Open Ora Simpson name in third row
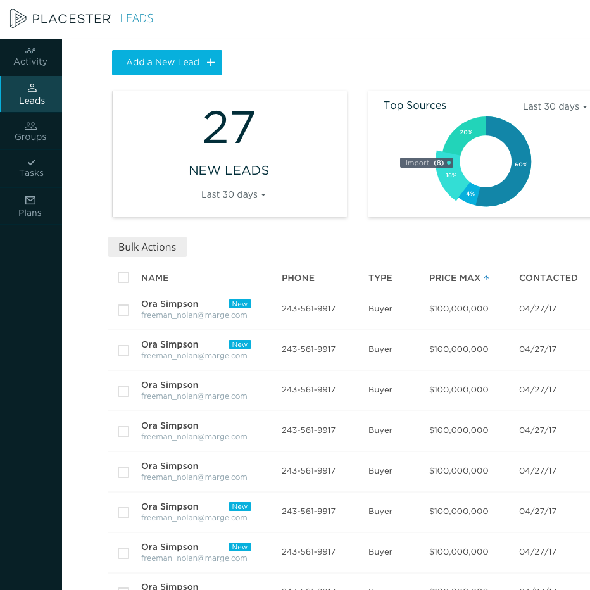 tap(170, 385)
